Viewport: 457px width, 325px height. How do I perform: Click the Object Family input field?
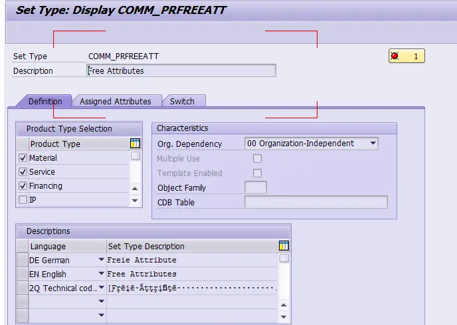pyautogui.click(x=256, y=187)
